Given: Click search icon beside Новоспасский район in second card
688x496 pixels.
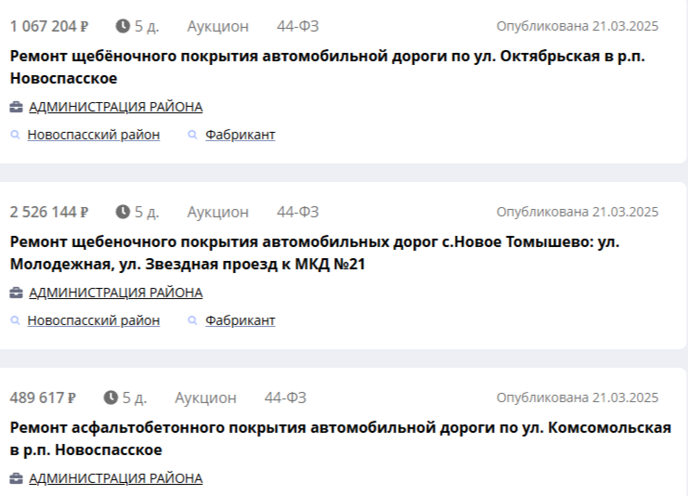Looking at the screenshot, I should pyautogui.click(x=15, y=320).
